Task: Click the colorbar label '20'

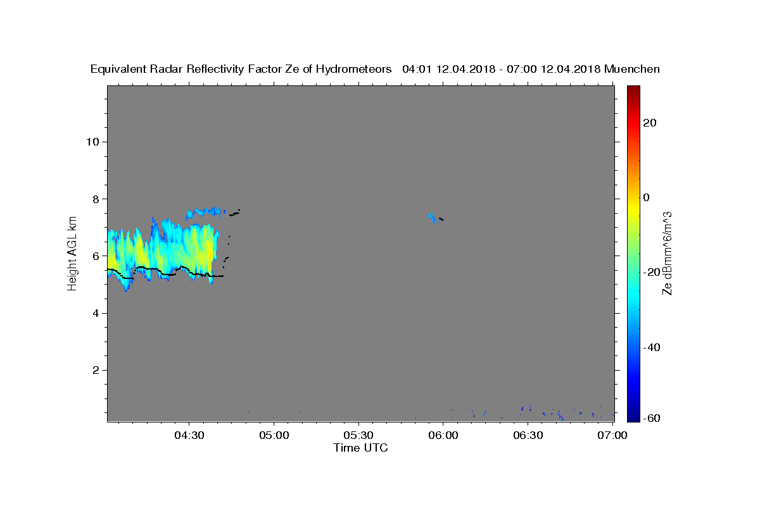Action: coord(650,123)
